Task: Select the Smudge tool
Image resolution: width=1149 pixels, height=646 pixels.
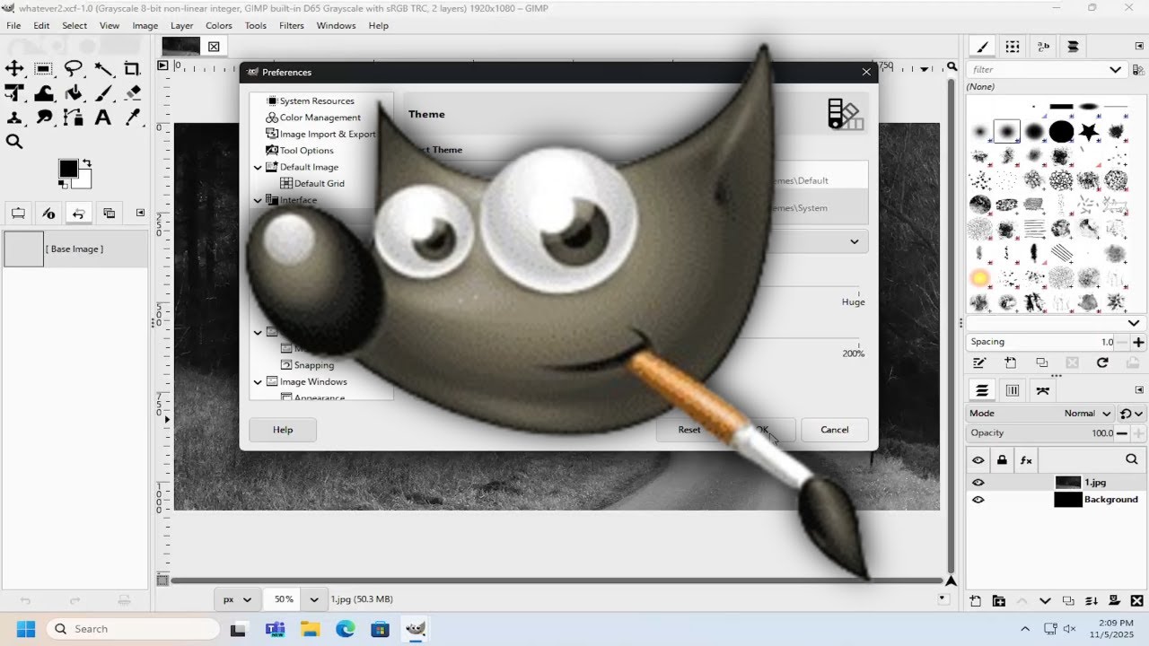Action: click(x=43, y=118)
